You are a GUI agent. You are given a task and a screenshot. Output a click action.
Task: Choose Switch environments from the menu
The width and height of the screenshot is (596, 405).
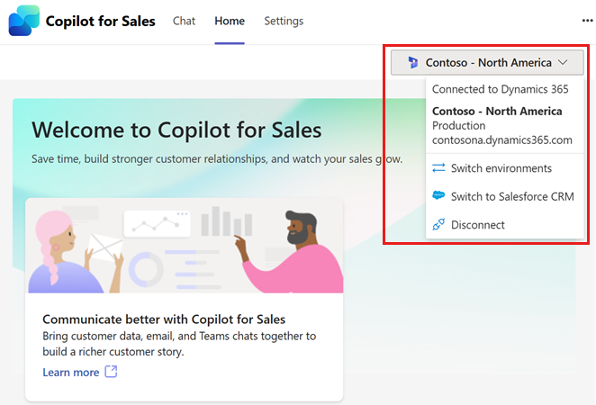click(505, 168)
